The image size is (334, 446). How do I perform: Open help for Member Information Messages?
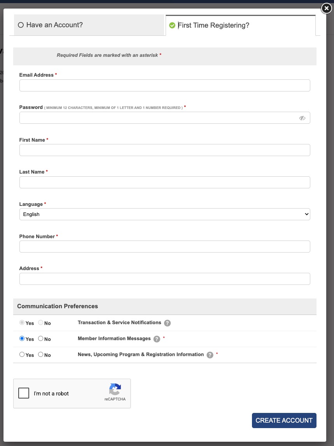pyautogui.click(x=157, y=339)
